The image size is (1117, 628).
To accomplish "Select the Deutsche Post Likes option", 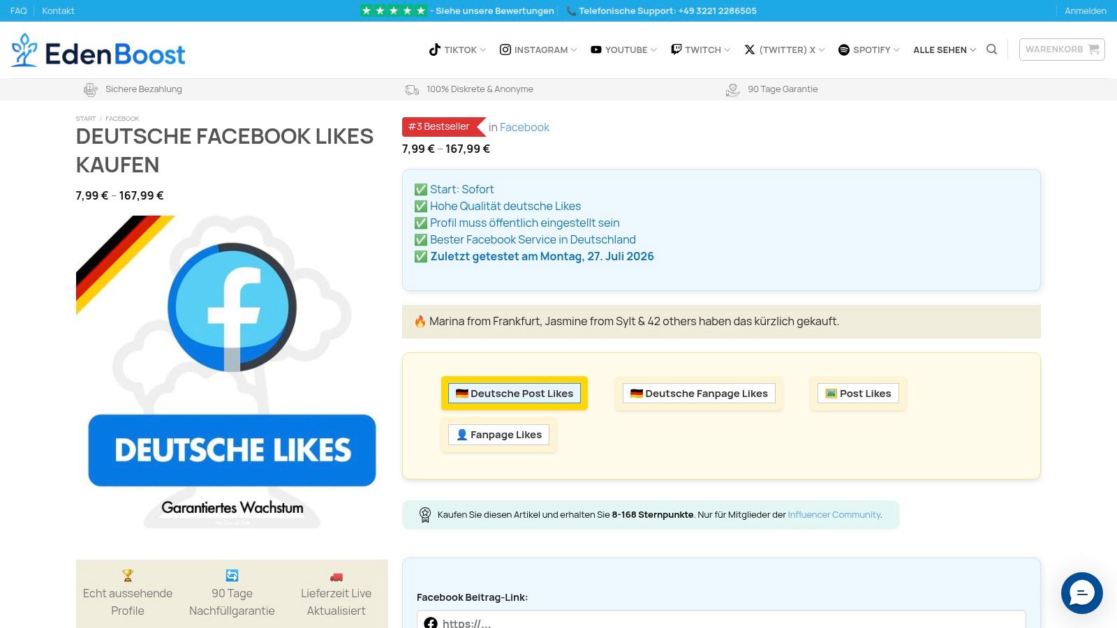I will click(x=515, y=394).
